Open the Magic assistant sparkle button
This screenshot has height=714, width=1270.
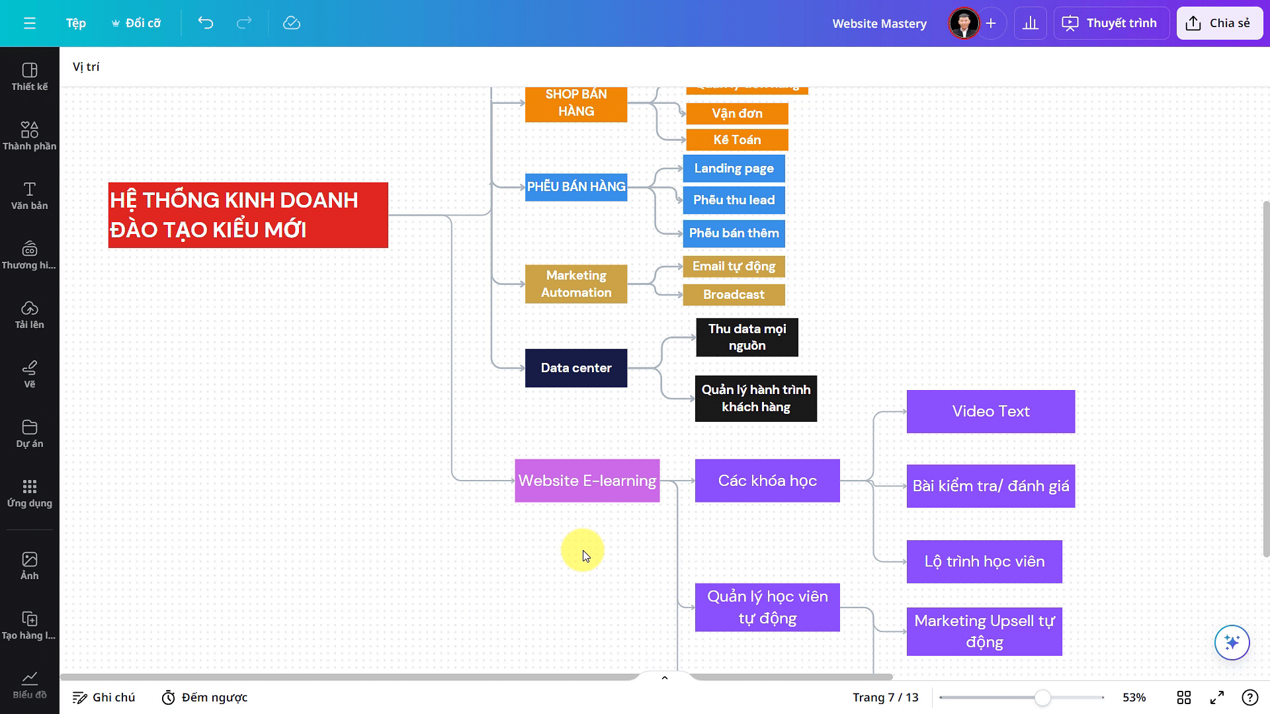1232,642
